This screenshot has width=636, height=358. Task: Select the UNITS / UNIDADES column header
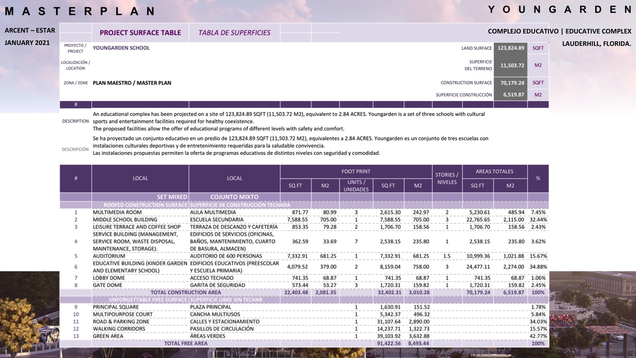click(x=356, y=186)
